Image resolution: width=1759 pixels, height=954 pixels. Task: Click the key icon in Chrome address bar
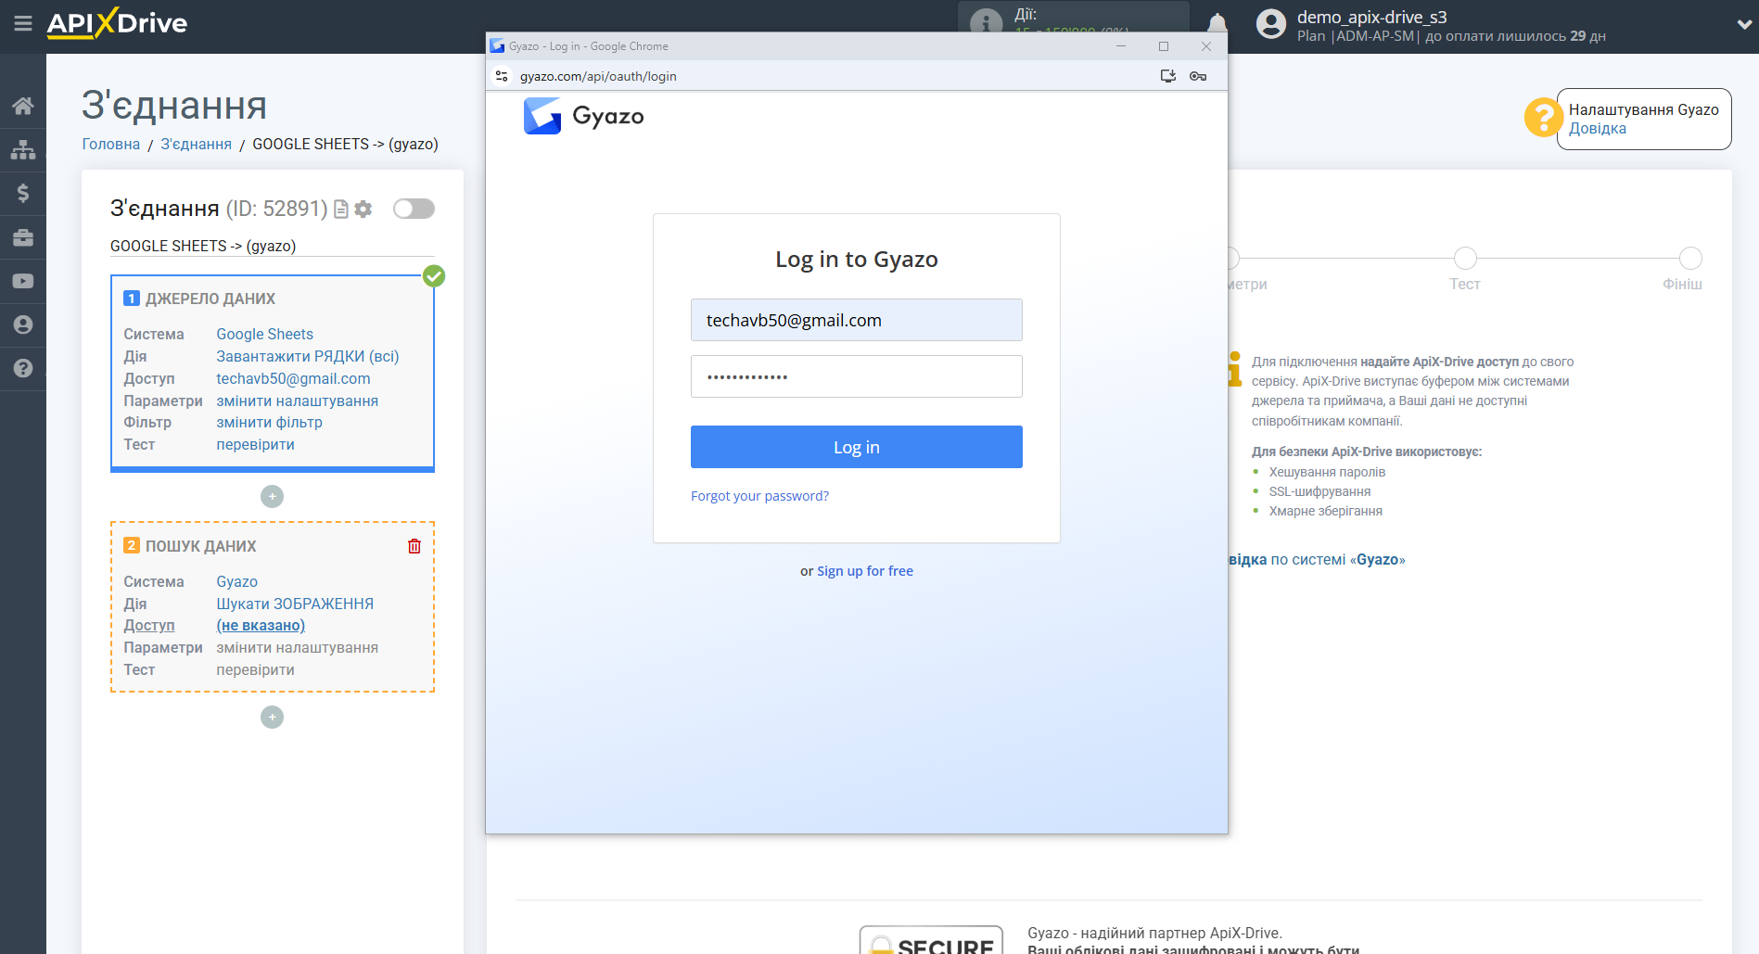pos(1198,76)
